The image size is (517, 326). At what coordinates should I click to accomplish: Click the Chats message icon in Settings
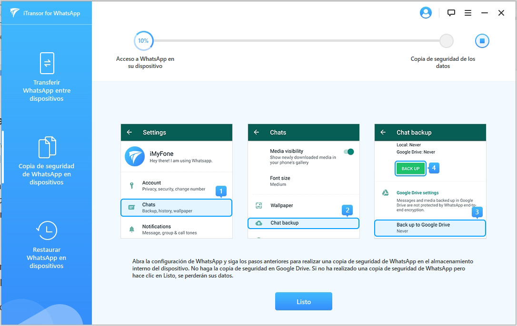tap(131, 208)
